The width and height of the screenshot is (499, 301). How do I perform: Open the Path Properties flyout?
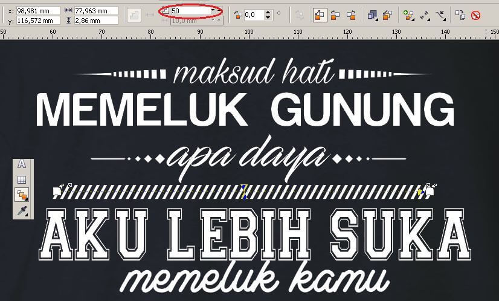441,15
